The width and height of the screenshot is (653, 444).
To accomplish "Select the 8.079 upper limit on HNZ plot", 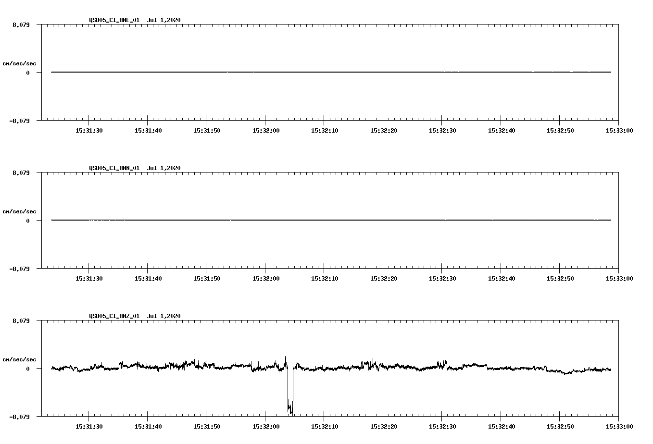I will [21, 321].
